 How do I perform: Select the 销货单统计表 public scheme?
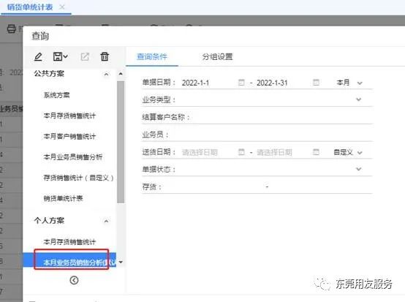click(x=63, y=198)
